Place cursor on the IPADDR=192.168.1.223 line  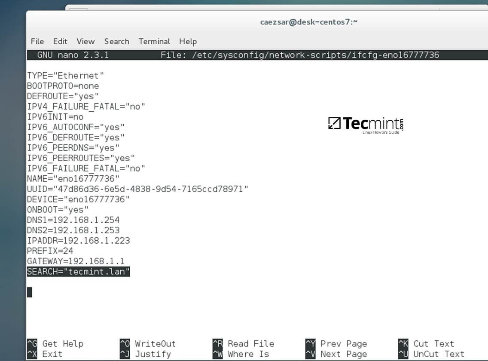point(78,241)
